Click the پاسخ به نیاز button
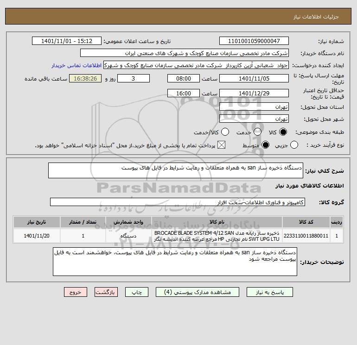The height and width of the screenshot is (345, 357). [x=269, y=292]
